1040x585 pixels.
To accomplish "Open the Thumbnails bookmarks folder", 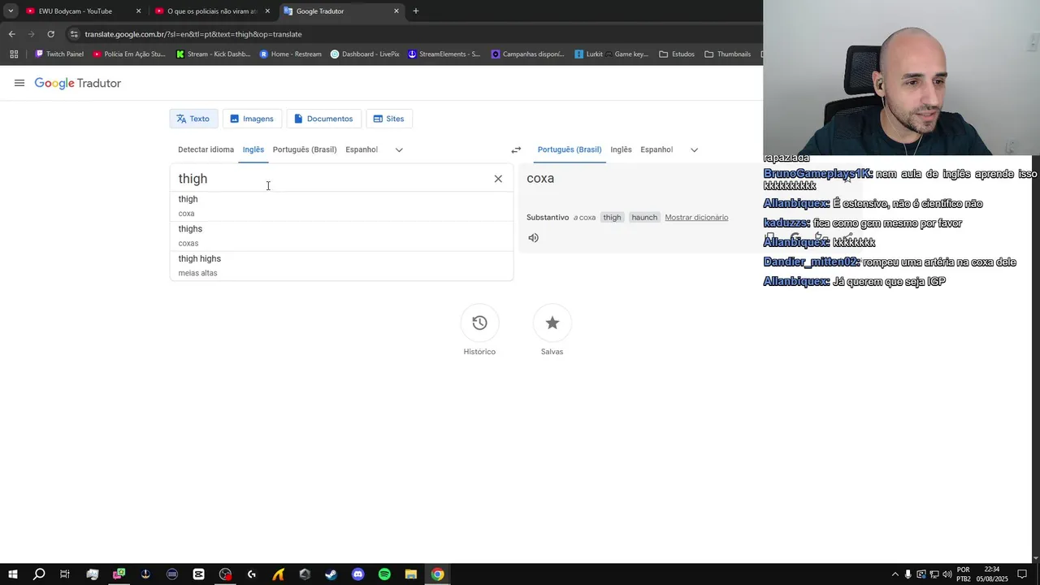I will [x=727, y=54].
